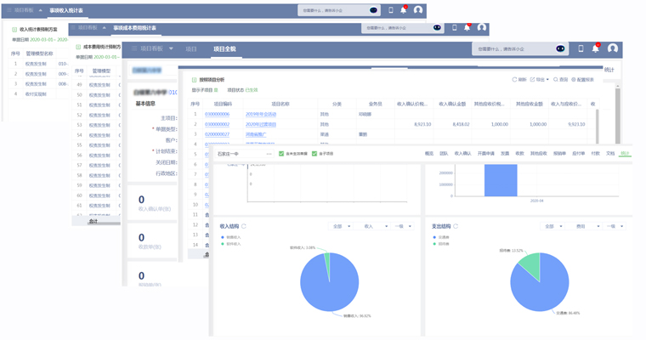This screenshot has height=340, width=646.
Task: Refresh the 收入结构 chart
Action: pyautogui.click(x=244, y=226)
